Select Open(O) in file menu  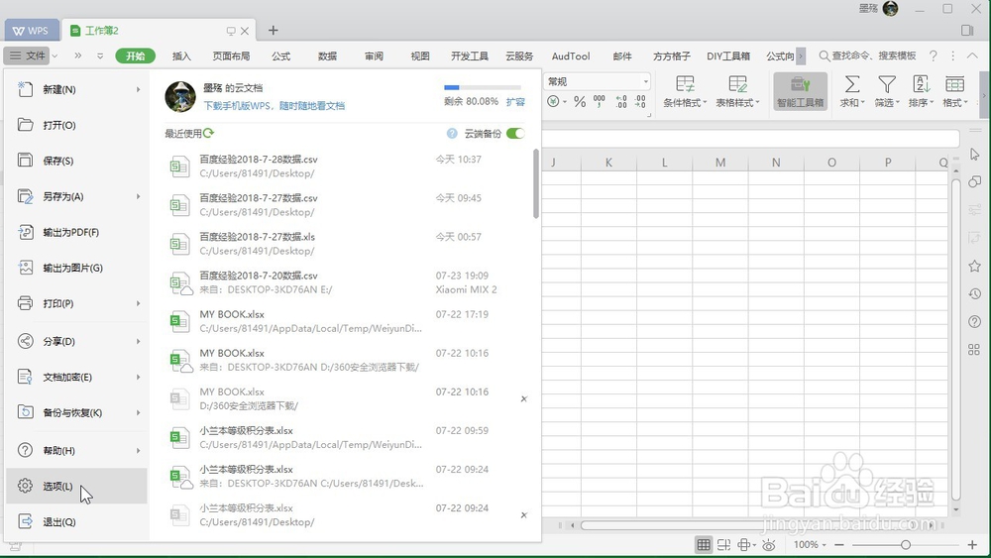pos(76,125)
